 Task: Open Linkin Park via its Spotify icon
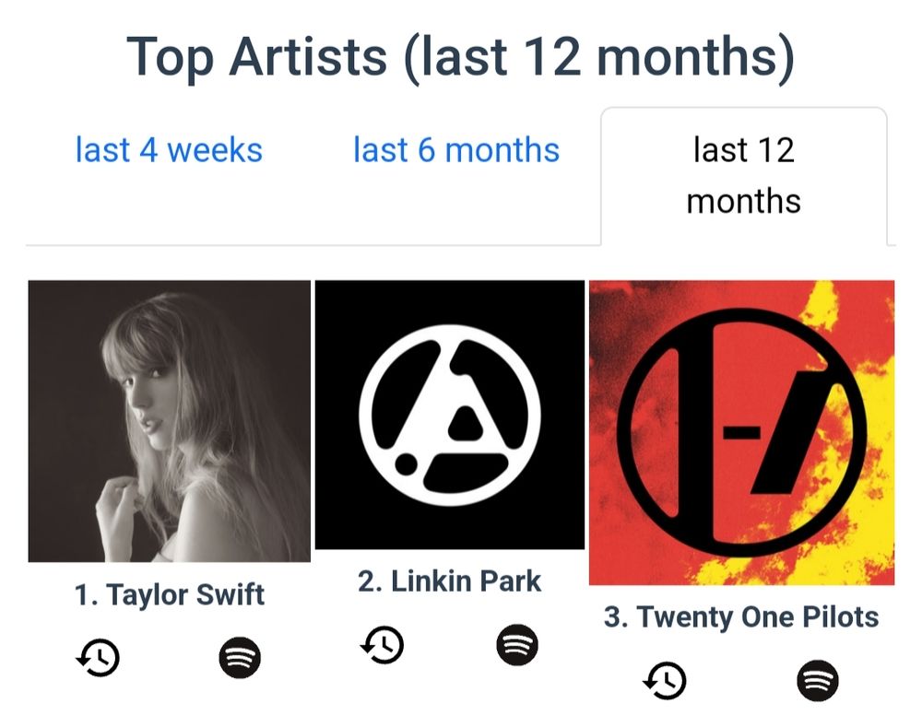[x=517, y=643]
